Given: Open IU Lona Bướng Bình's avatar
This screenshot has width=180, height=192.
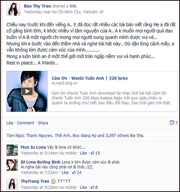Looking at the screenshot, I should click(x=12, y=165).
